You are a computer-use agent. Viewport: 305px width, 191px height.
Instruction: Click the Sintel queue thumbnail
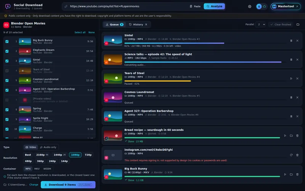click(x=113, y=41)
